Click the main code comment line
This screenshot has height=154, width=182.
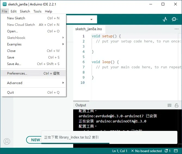138,67
